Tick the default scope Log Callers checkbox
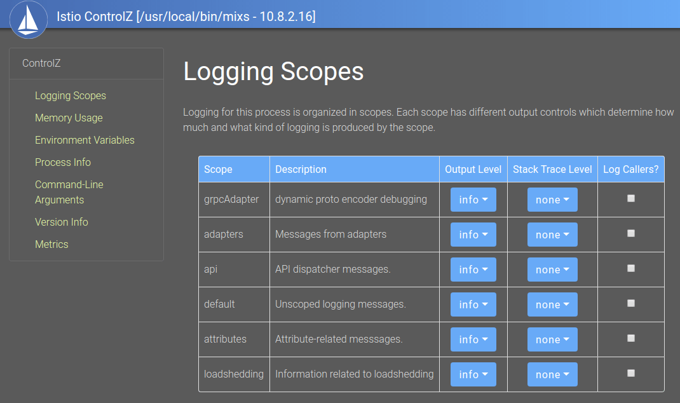Screen dimensions: 680x403 tap(630, 303)
